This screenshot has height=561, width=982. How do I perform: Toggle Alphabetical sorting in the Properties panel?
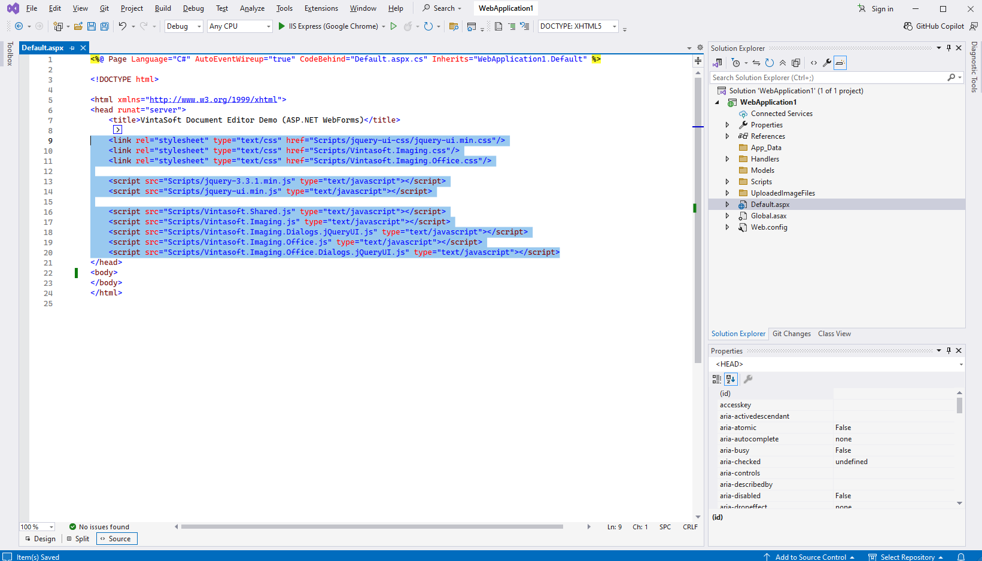pyautogui.click(x=731, y=379)
